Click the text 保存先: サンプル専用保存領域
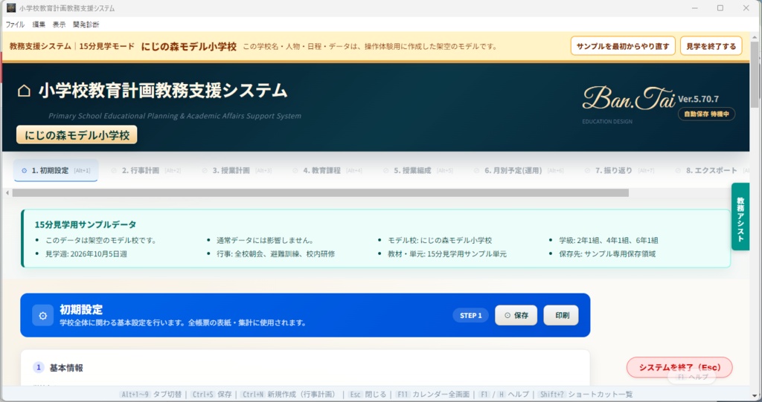 pyautogui.click(x=607, y=254)
